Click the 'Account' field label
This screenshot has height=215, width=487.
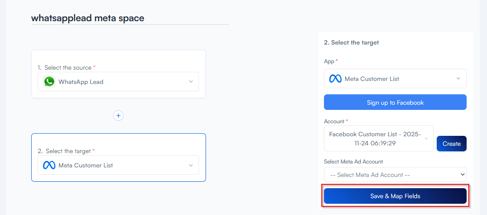point(334,122)
